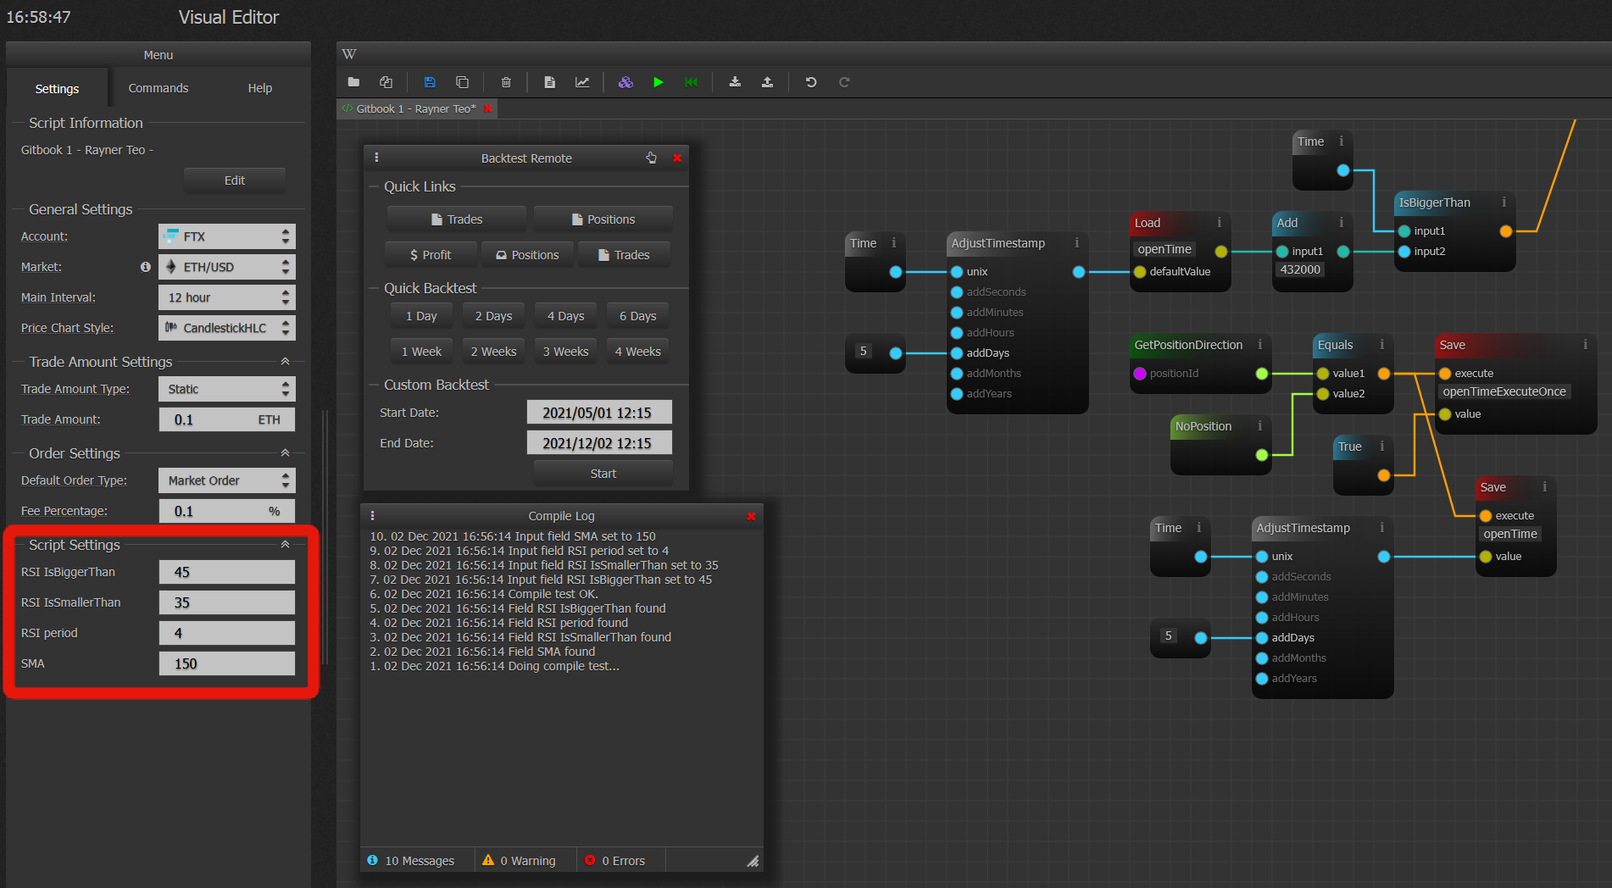The width and height of the screenshot is (1612, 888).
Task: Click the green Play run icon
Action: point(659,82)
